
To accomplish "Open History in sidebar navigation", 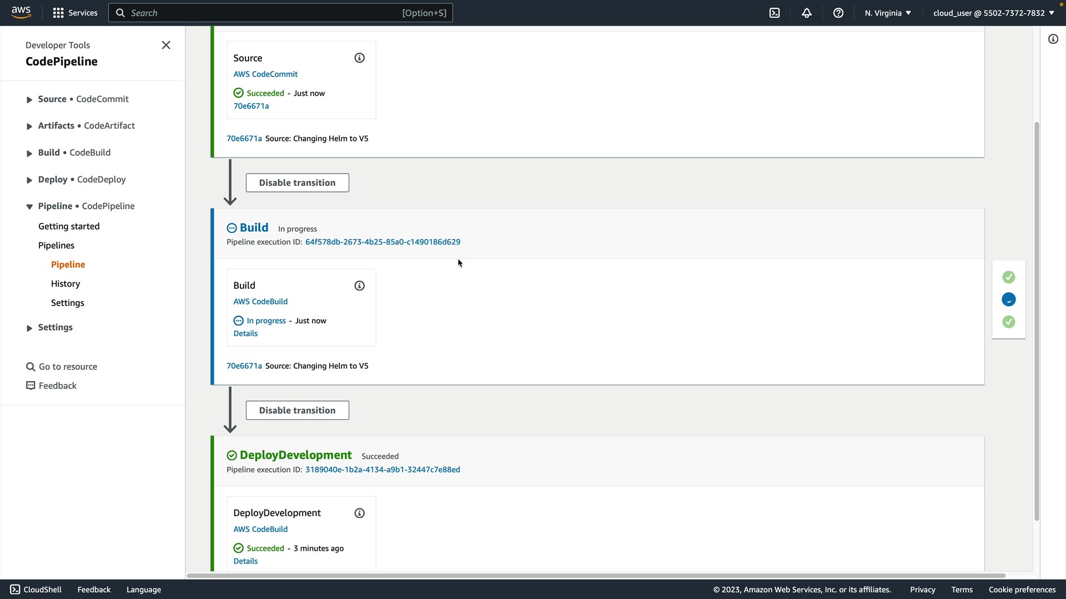I will pos(66,283).
